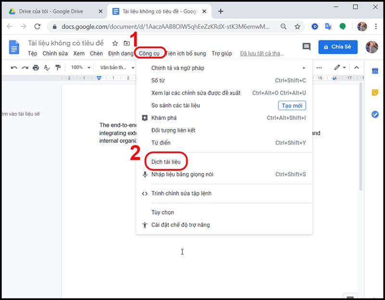This screenshot has width=385, height=300.
Task: Click the docs.google.com address bar
Action: (x=165, y=26)
